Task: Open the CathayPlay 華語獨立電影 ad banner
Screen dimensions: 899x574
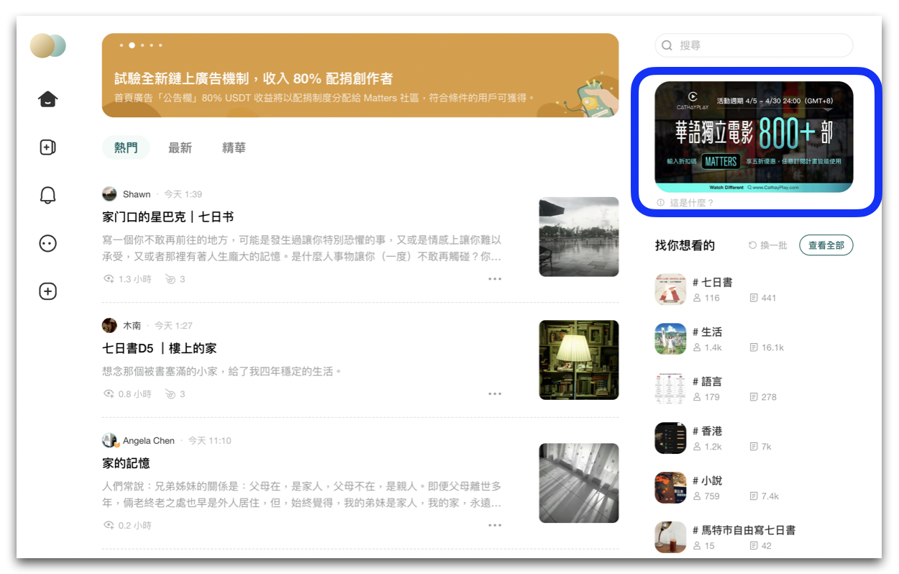Action: (754, 137)
